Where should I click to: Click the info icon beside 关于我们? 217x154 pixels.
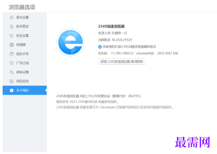coord(12,90)
